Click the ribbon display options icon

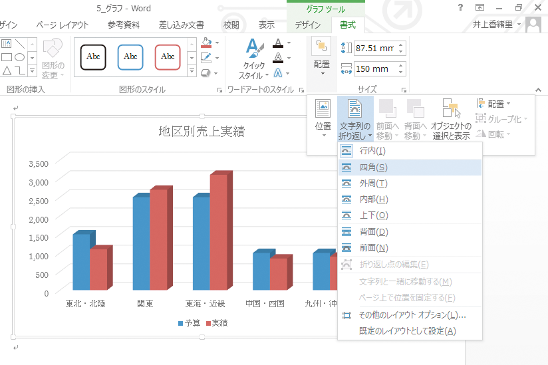pyautogui.click(x=480, y=7)
